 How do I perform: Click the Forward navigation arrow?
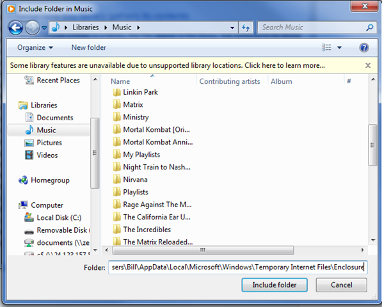click(x=33, y=28)
